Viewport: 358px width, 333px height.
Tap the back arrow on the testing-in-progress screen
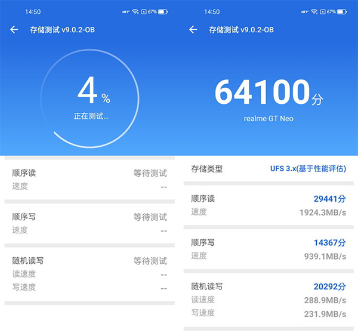pyautogui.click(x=14, y=30)
